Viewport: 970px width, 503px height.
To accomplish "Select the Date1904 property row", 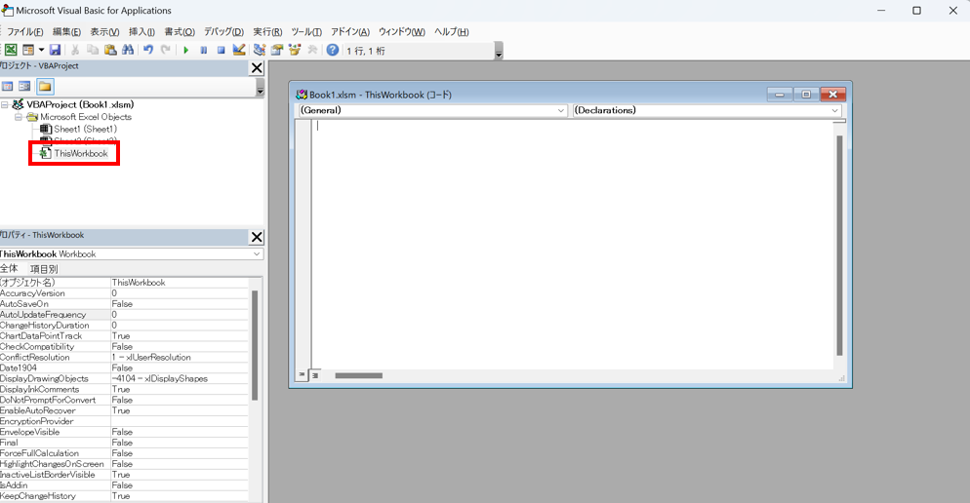I will point(124,368).
